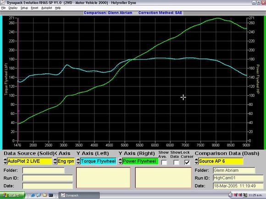The image size is (266, 199).
Task: Click the folder icon in quick launch
Action: point(44,195)
